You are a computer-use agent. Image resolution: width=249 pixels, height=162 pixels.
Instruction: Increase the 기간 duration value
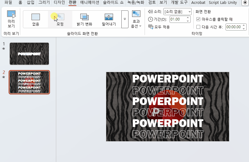coord(188,18)
